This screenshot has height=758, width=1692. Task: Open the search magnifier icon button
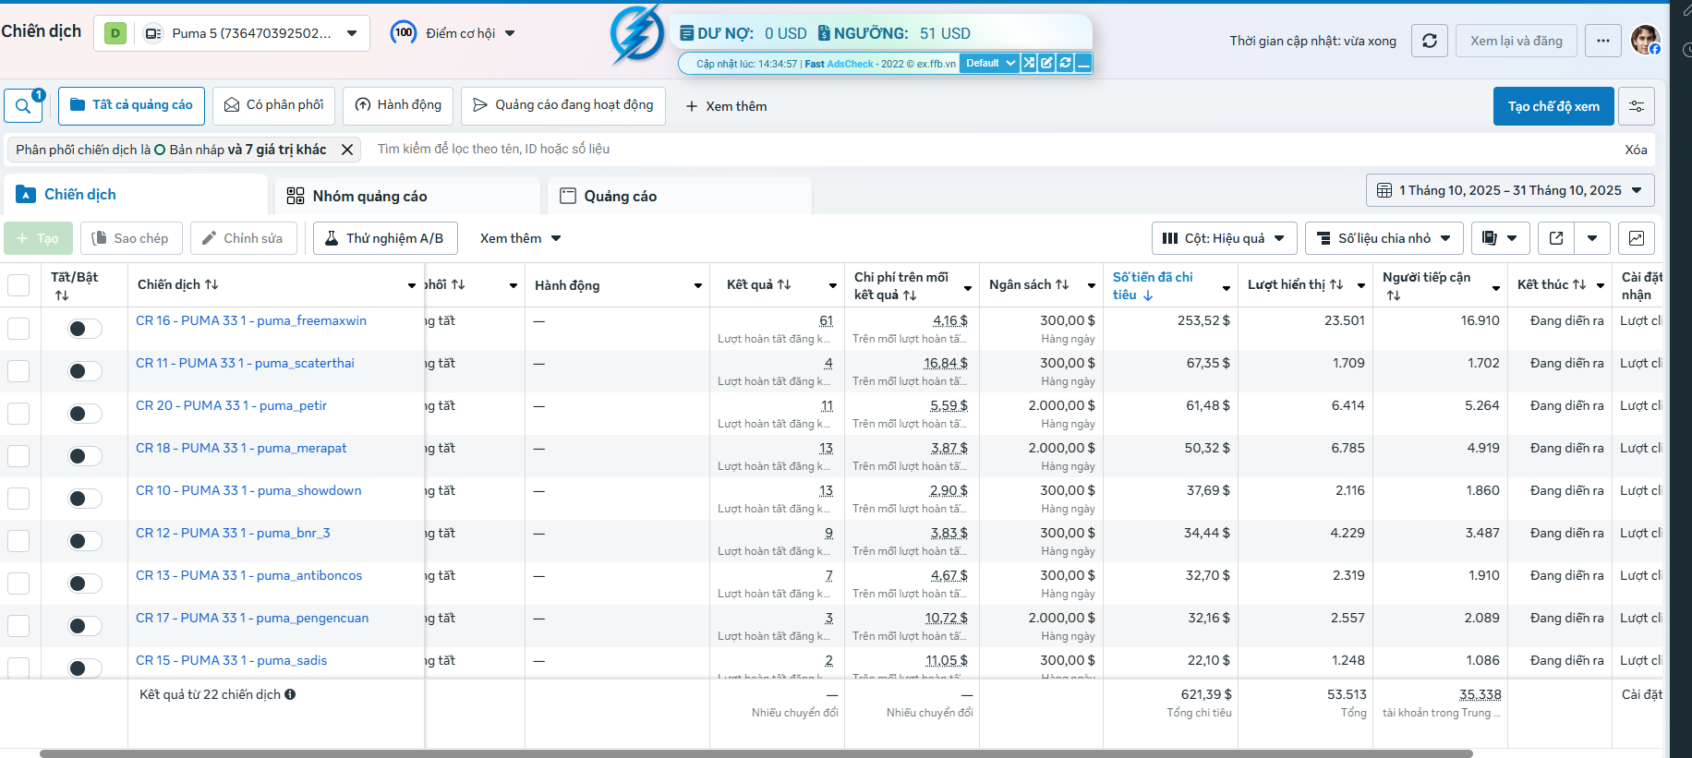pos(23,106)
